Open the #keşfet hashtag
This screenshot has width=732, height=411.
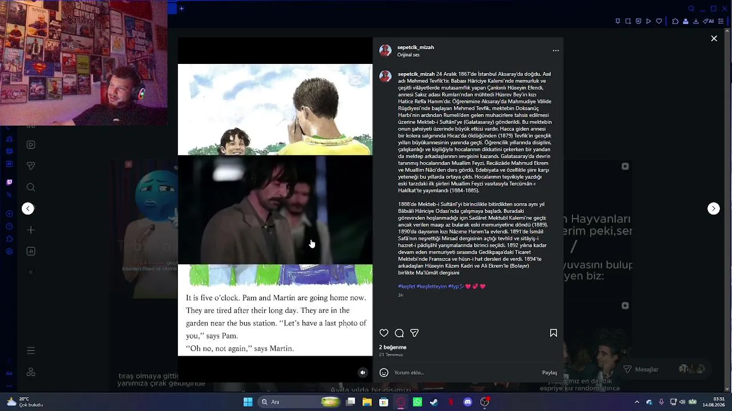[x=407, y=287]
